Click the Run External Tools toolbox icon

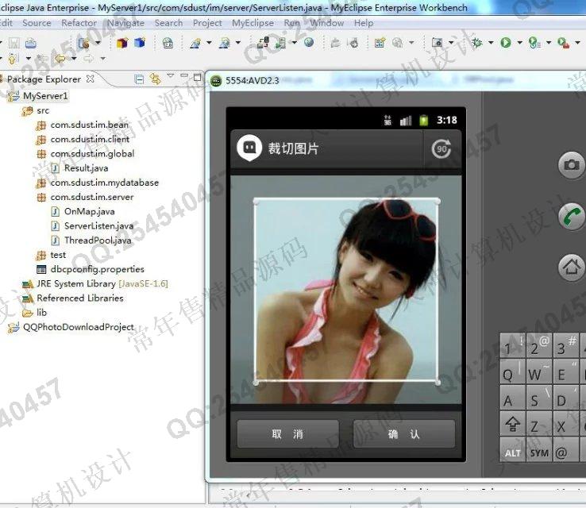click(563, 43)
